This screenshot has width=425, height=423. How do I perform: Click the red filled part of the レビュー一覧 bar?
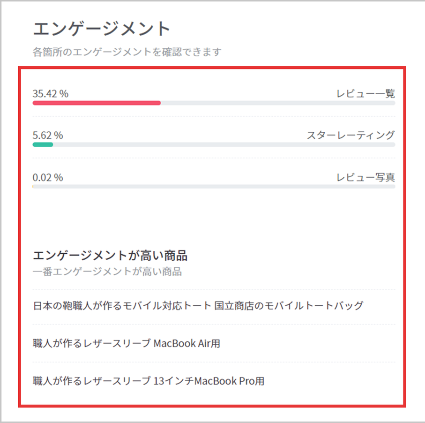coord(97,103)
